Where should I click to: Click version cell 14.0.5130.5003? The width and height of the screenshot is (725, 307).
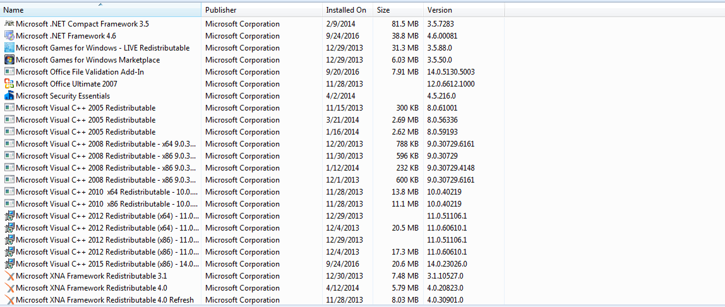coord(451,71)
